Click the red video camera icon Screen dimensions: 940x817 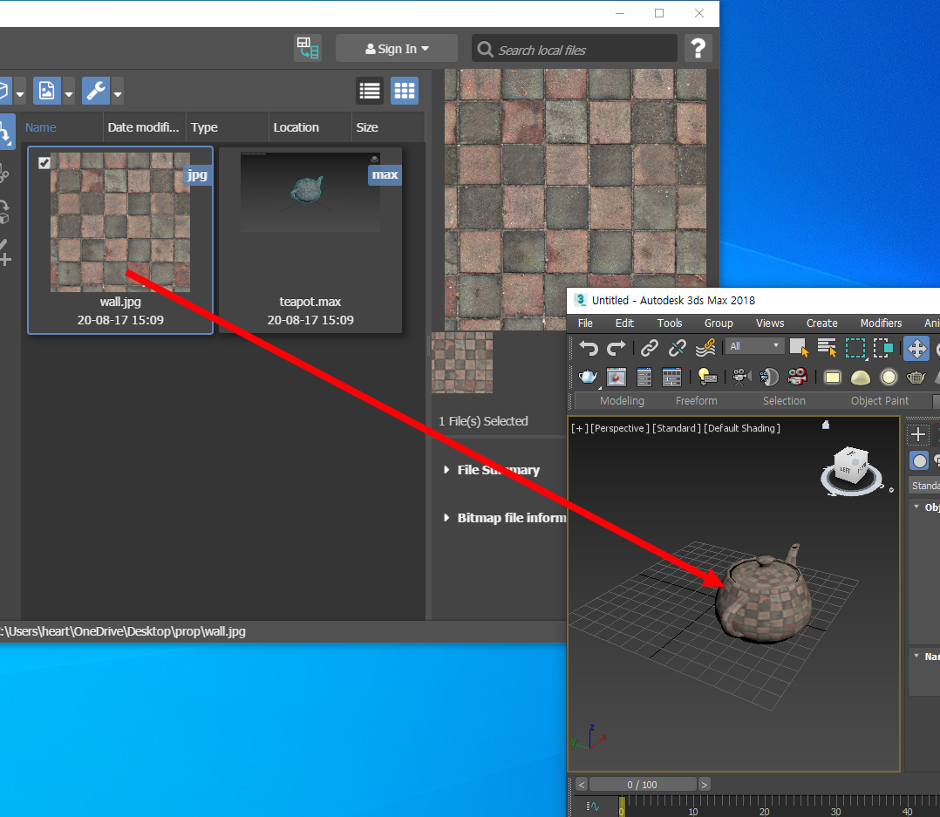[797, 377]
